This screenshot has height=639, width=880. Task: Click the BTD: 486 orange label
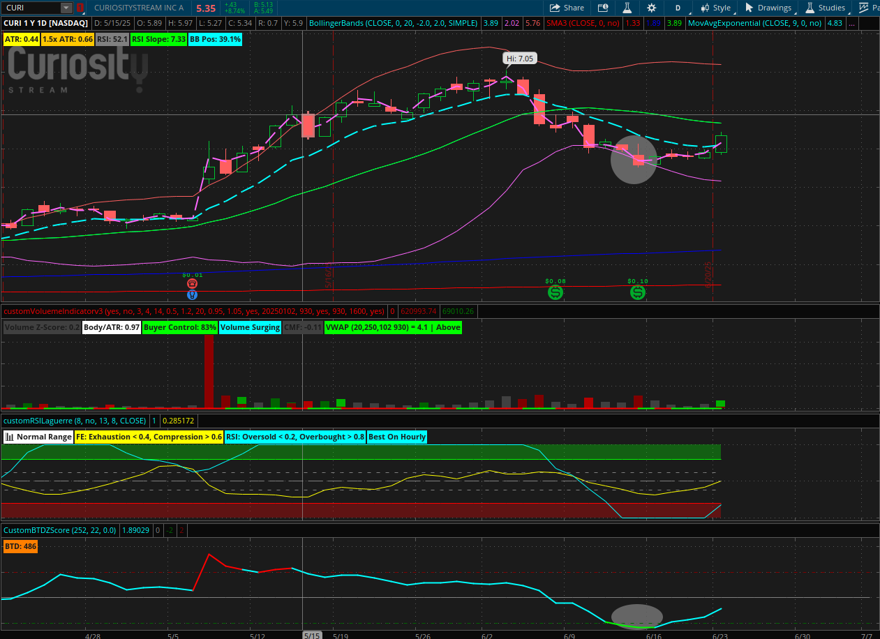point(20,546)
